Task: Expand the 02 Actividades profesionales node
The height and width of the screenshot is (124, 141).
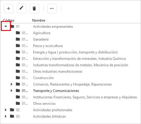Action: 6,110
